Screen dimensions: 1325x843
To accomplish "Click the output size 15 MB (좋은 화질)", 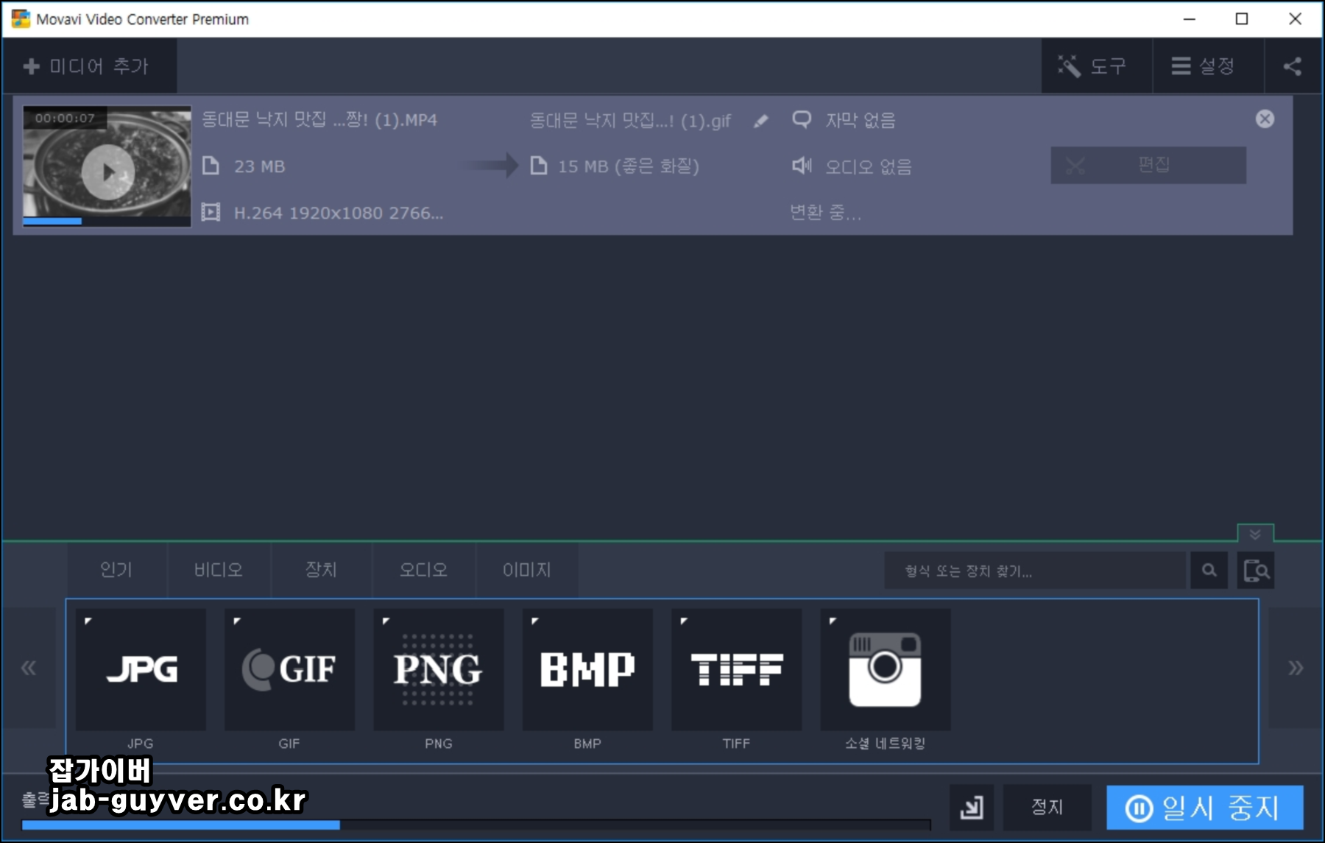I will pos(628,166).
